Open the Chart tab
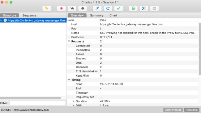Viewport: 201px width, 113px height. (113, 15)
